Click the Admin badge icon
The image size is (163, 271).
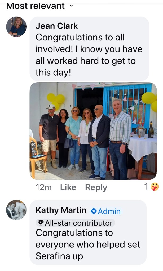click(94, 211)
